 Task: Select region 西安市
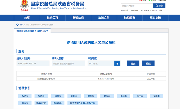tap(25, 96)
